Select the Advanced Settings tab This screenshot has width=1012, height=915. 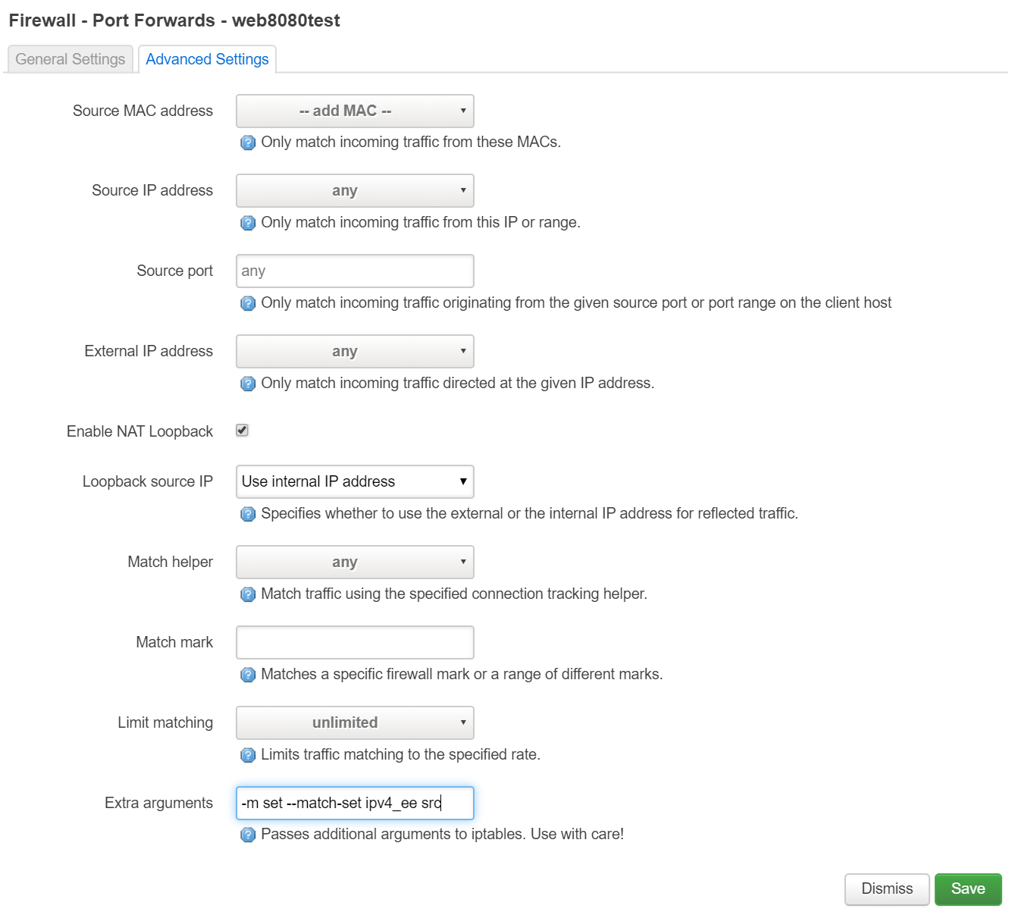point(207,59)
